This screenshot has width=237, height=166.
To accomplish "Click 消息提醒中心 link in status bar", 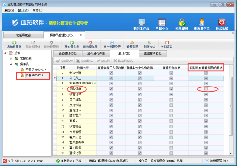I will (219, 161).
